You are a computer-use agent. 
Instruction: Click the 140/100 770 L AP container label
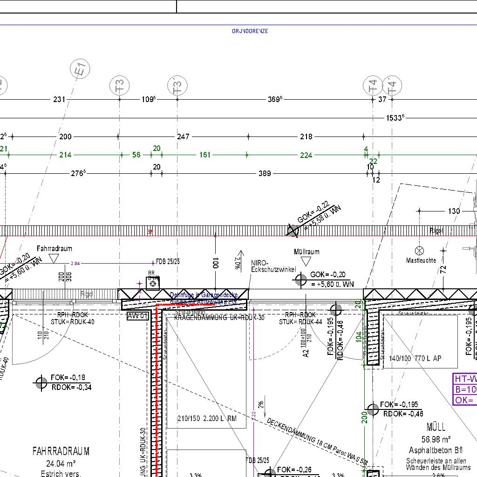[415, 359]
